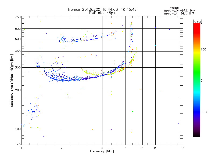This screenshot has height=161, width=215.
Task: Click the x-axis tick label '16'
Action: click(x=183, y=148)
